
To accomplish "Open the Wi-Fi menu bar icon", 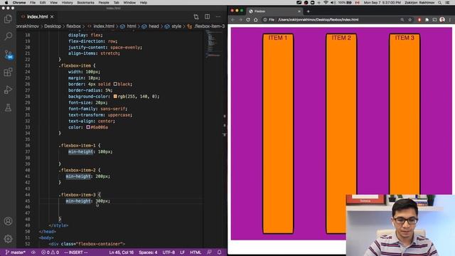I will (x=326, y=3).
